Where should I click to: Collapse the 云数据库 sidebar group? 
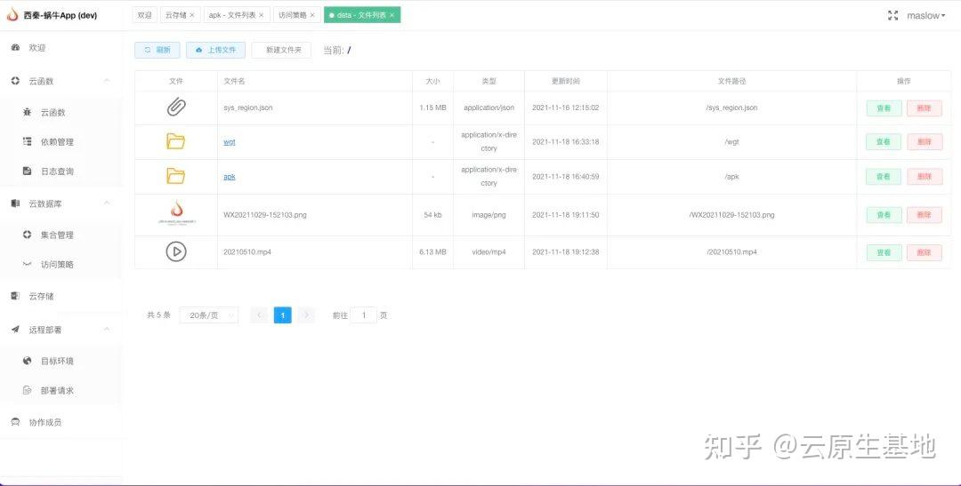tap(107, 203)
